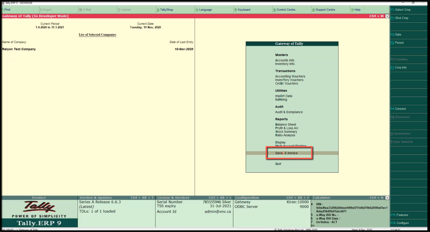Click F3: Cmp Info button
Screen dimensions: 430x232
click(409, 67)
